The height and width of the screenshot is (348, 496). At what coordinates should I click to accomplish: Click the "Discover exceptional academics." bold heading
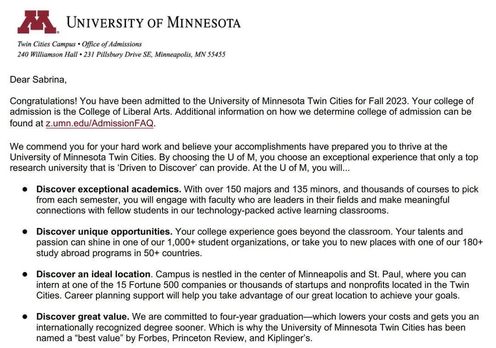click(x=109, y=189)
